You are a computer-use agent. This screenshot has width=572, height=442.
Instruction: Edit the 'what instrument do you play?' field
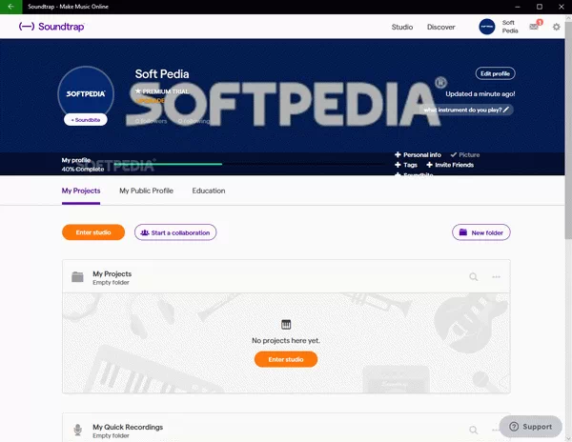pyautogui.click(x=466, y=110)
